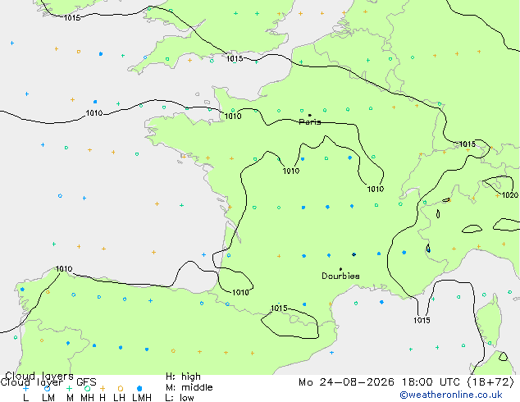The height and width of the screenshot is (402, 520).
Task: Click the date 'Mo 24-08-2026' text
Action: click(346, 382)
